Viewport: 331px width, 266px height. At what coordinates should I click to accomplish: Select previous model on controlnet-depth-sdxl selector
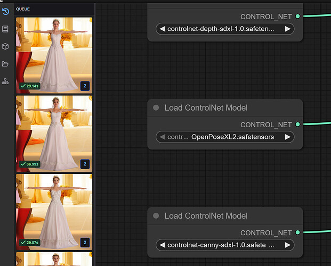tap(162, 29)
